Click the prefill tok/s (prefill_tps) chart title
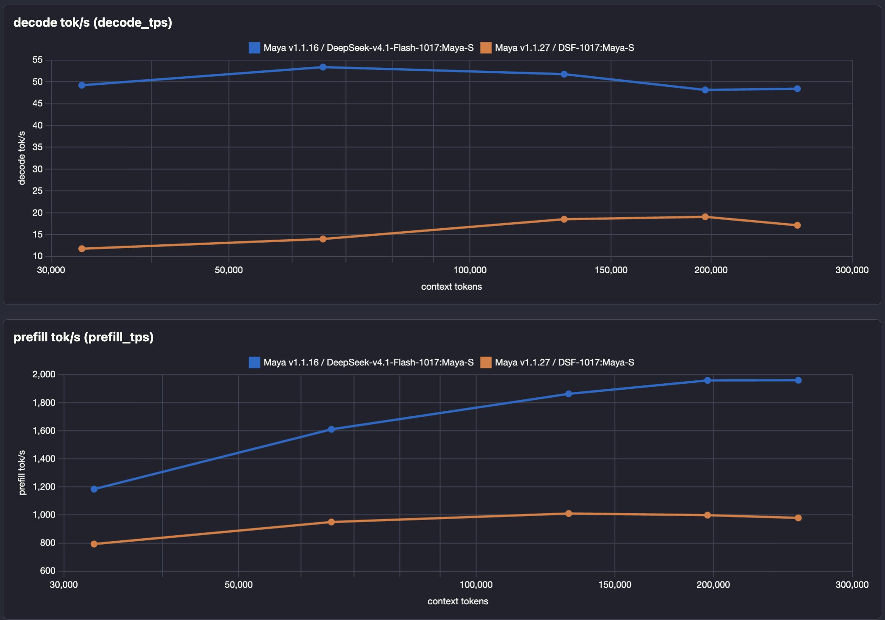 pos(83,337)
